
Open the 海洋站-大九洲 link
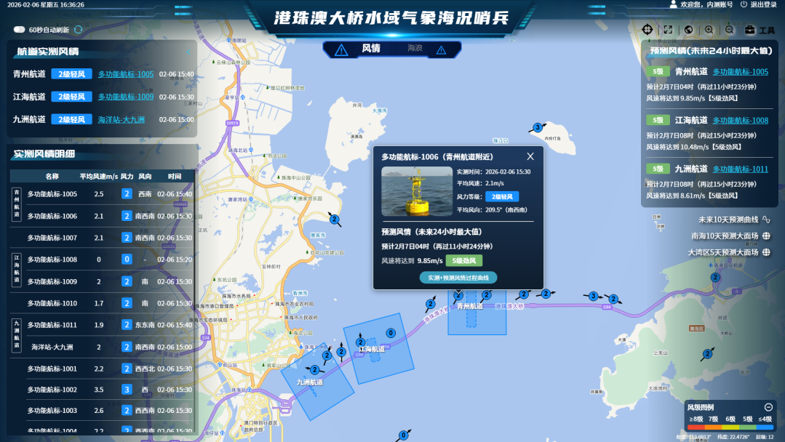click(x=121, y=119)
